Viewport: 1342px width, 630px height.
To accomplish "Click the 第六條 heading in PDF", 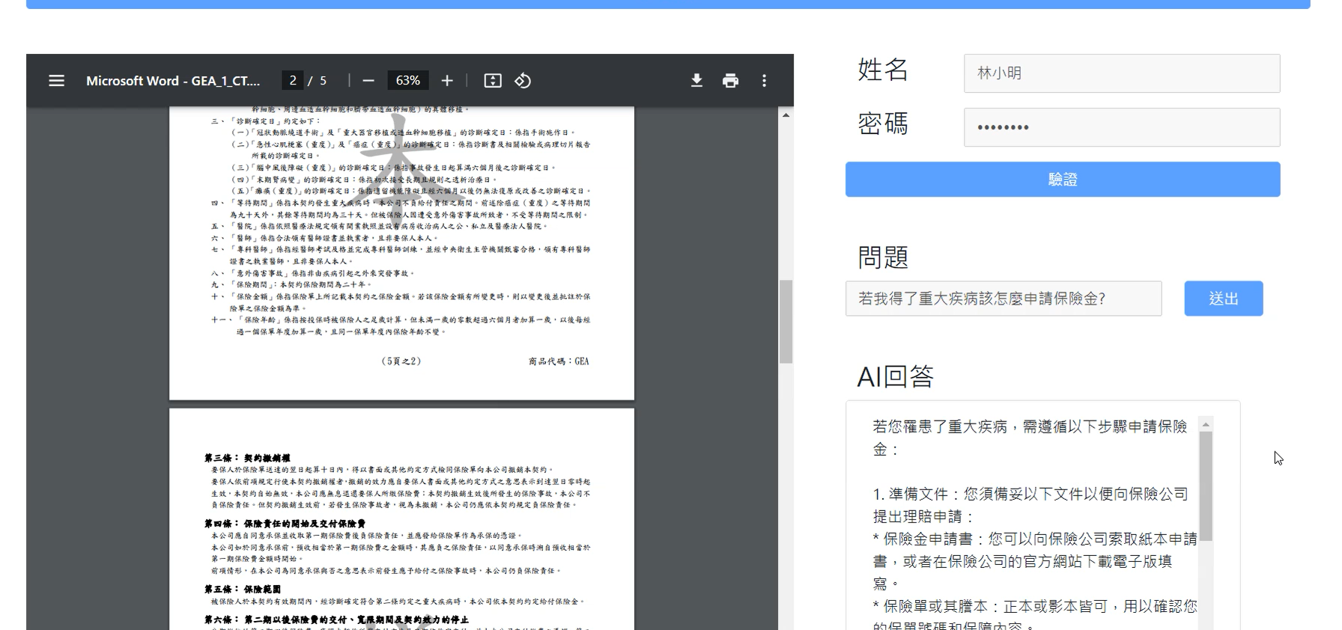I will coord(336,620).
